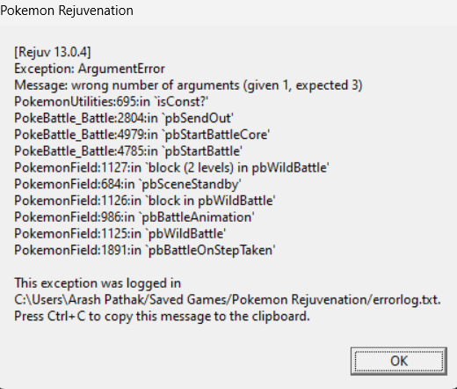Click the PokeBattle_Battle:2804 pbSendOut line

click(x=124, y=118)
